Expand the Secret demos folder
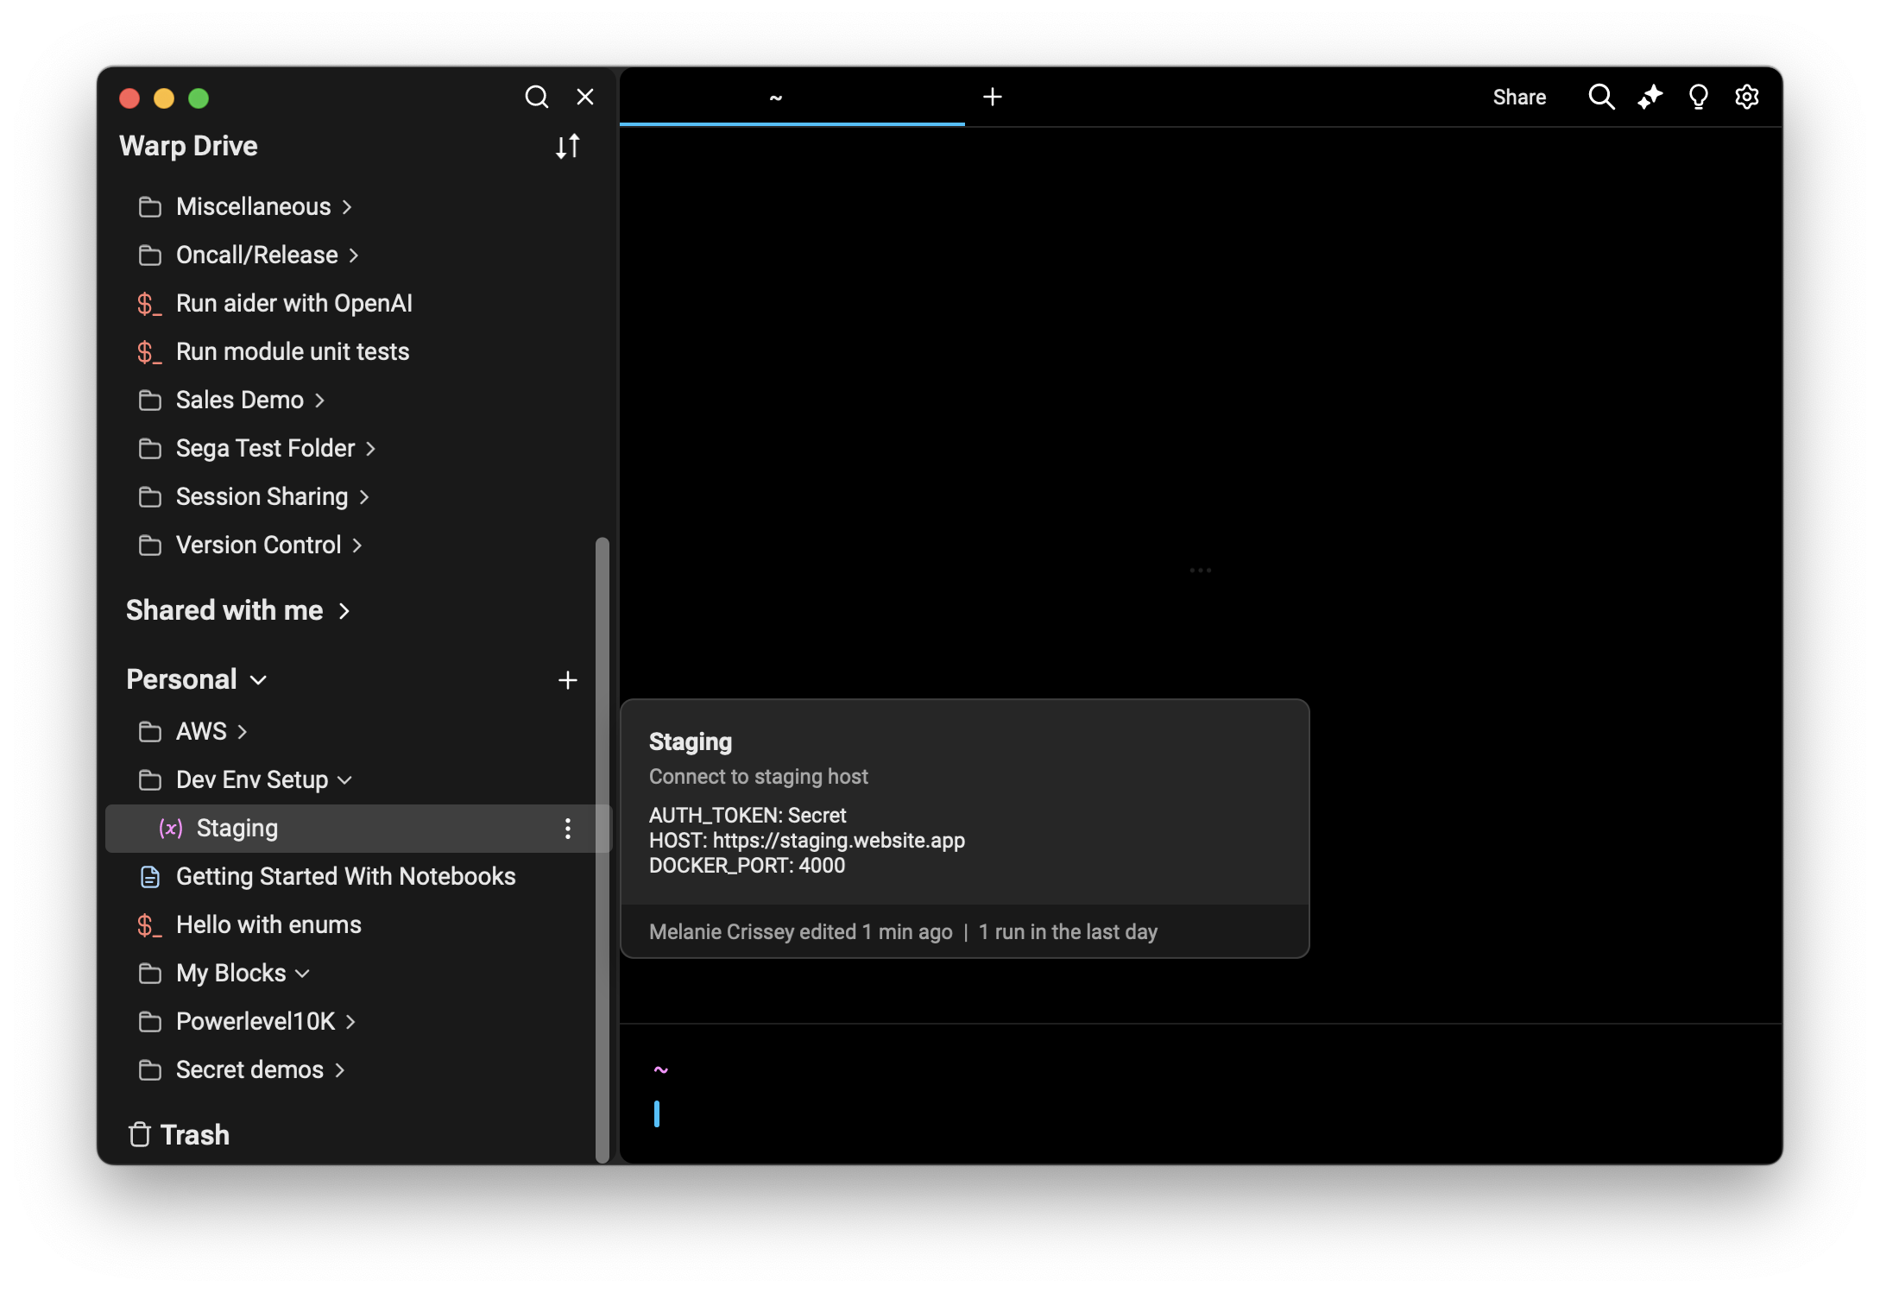The height and width of the screenshot is (1293, 1880). 339,1070
